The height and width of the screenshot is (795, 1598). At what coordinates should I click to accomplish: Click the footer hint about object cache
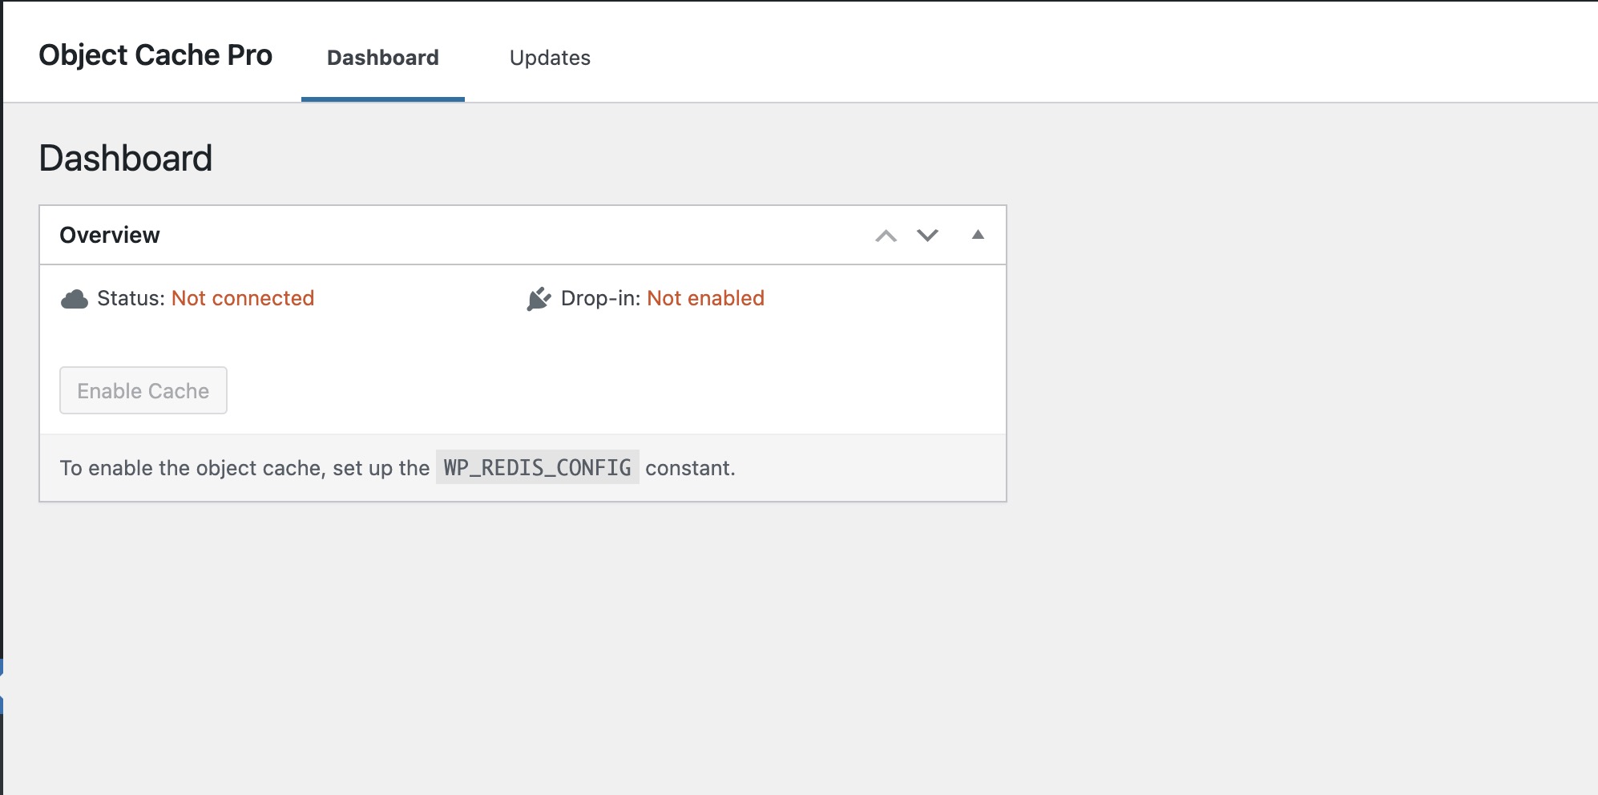click(x=397, y=468)
